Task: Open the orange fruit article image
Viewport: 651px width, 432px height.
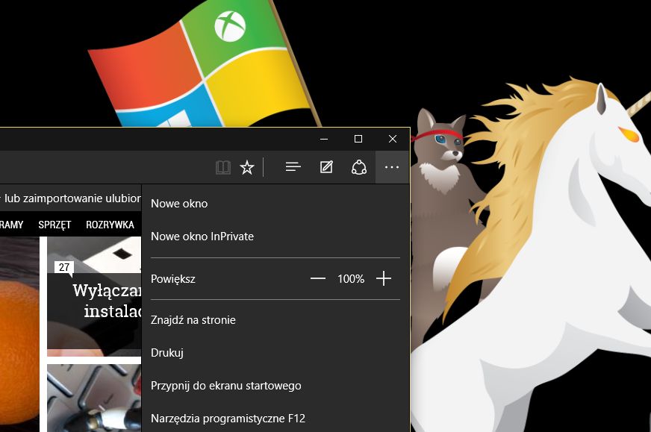Action: click(x=19, y=334)
